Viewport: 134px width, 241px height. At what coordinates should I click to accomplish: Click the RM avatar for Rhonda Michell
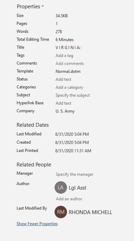pos(61,212)
